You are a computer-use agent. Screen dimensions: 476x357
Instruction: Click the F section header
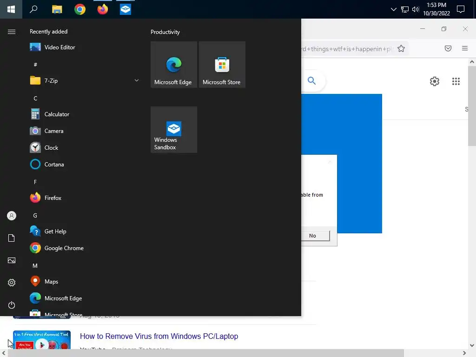coord(35,182)
